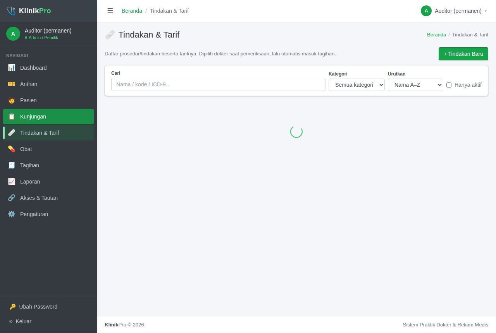Image resolution: width=496 pixels, height=333 pixels.
Task: Click the Kunjungan clipboard icon
Action: (x=12, y=117)
